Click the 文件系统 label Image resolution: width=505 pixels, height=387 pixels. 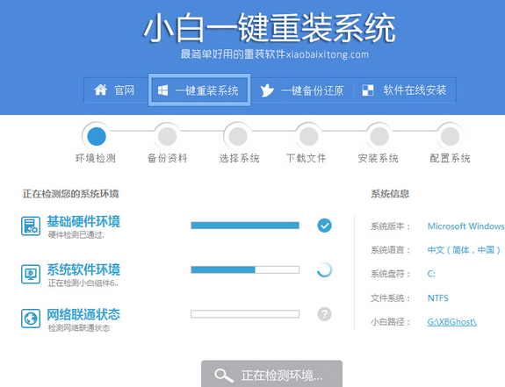tap(390, 297)
